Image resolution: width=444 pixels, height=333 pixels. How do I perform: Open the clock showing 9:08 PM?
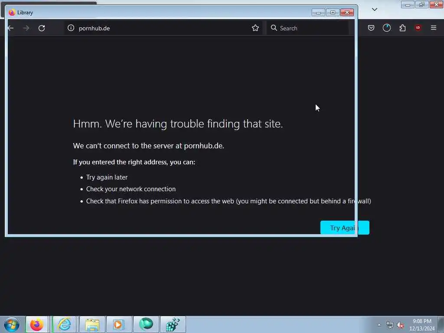tap(422, 325)
